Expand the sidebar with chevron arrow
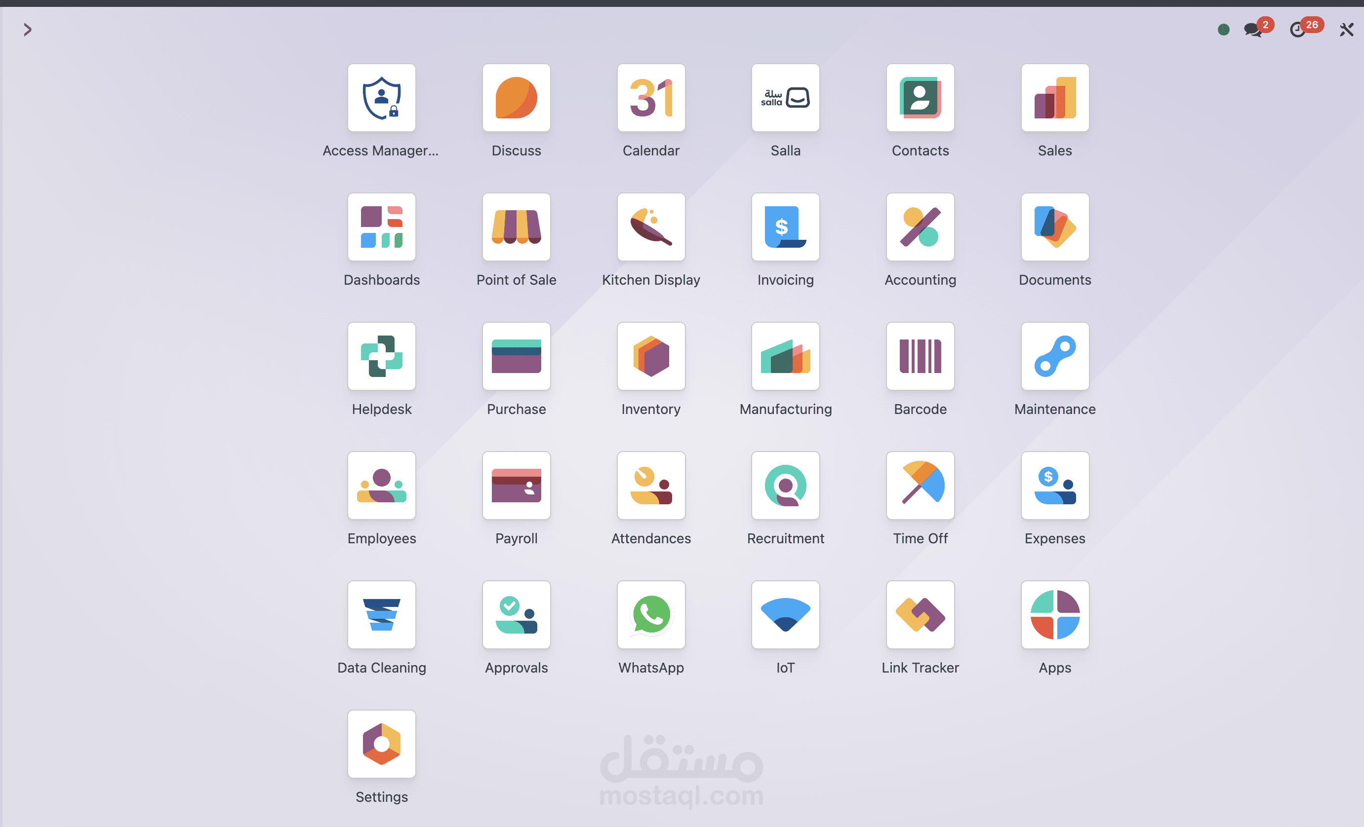The width and height of the screenshot is (1364, 827). [27, 29]
